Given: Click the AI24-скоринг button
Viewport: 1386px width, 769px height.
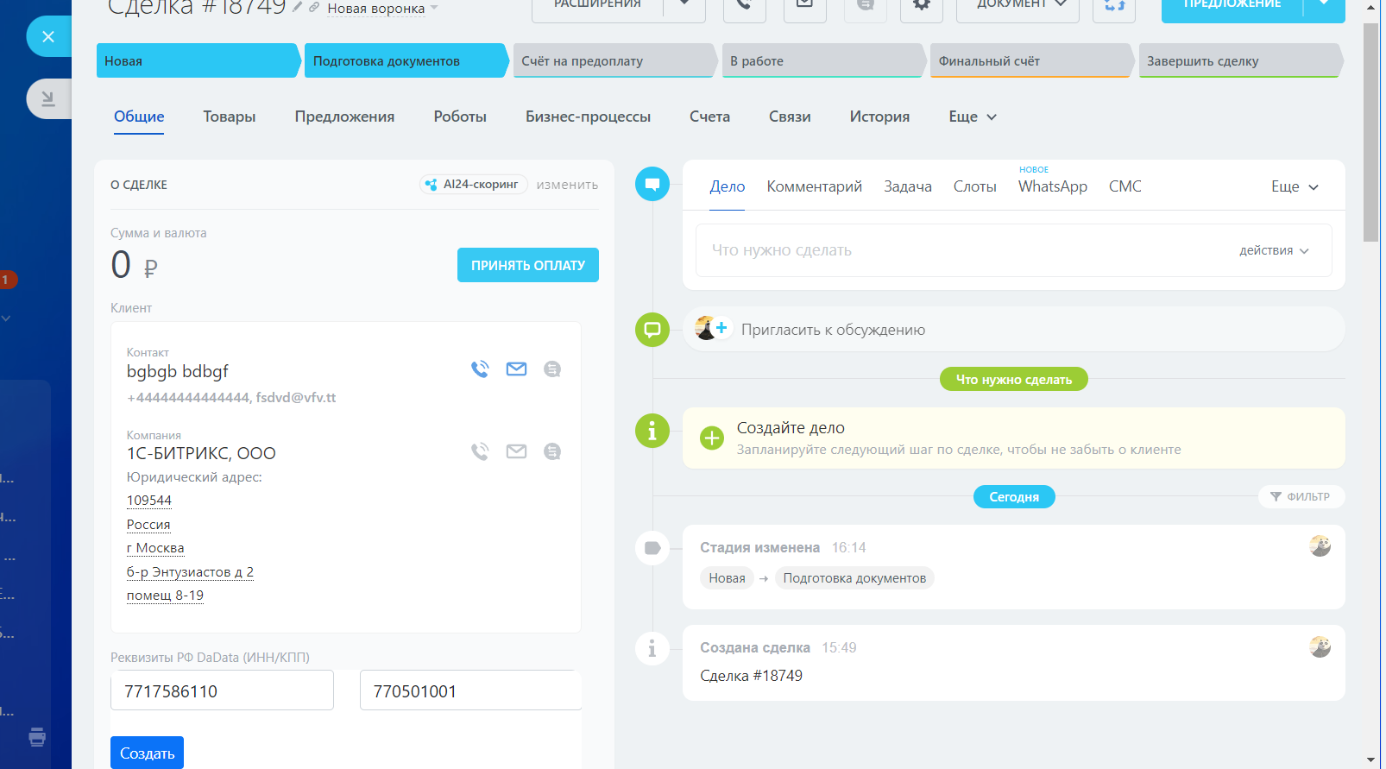Looking at the screenshot, I should pyautogui.click(x=474, y=185).
